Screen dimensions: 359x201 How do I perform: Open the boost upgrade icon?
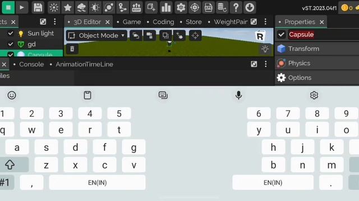coord(136,7)
